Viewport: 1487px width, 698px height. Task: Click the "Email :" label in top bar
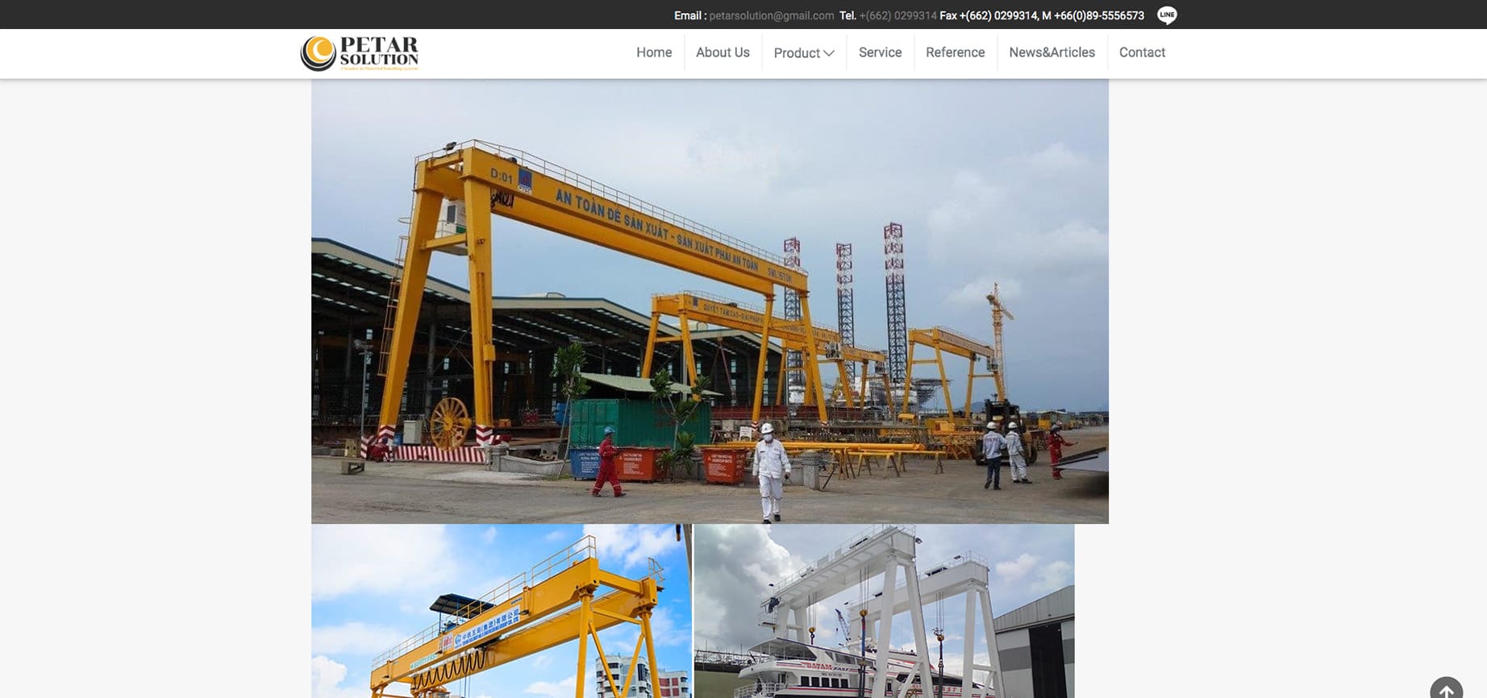click(690, 15)
